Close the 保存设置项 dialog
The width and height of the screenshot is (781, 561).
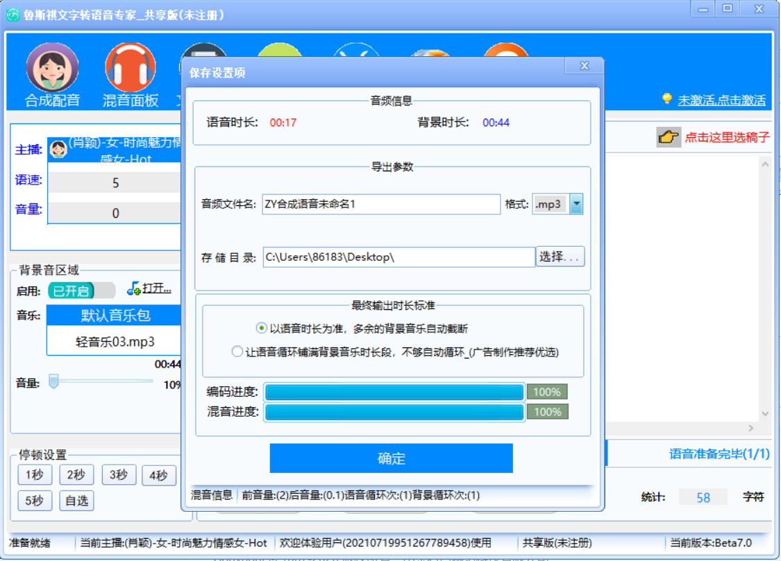pyautogui.click(x=583, y=66)
